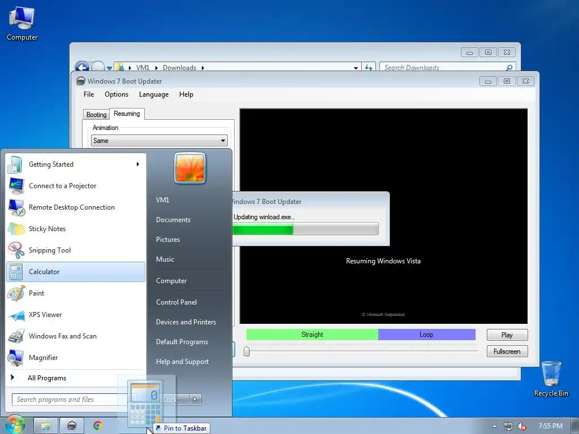Open XPS Viewer
Screen dimensions: 579x434
[76, 314]
